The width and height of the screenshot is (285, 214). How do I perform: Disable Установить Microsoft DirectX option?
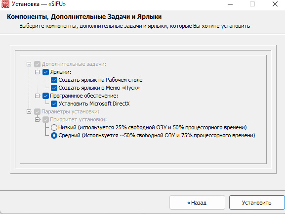(54, 104)
